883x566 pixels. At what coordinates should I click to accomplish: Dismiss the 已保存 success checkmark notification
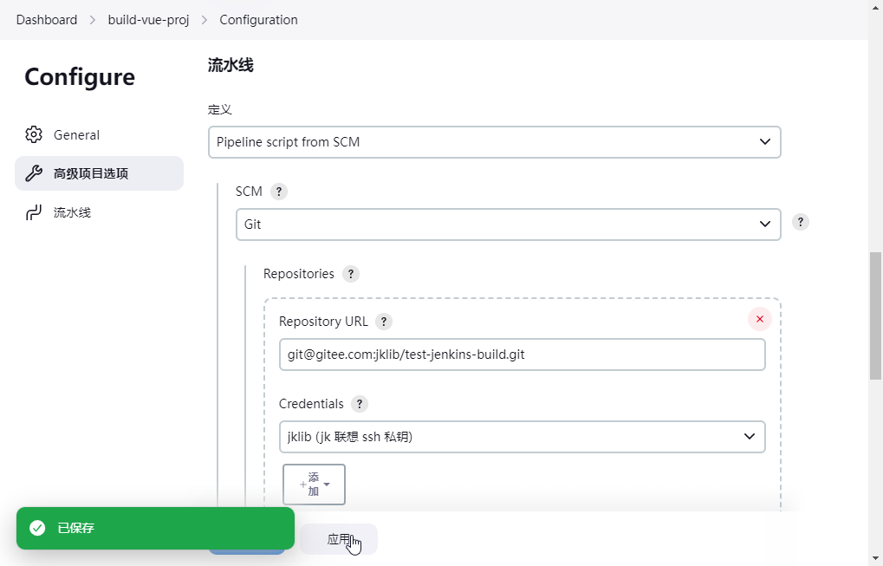[37, 528]
